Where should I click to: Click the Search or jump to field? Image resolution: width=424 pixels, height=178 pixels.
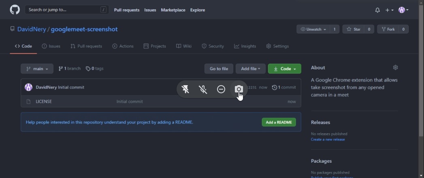pyautogui.click(x=67, y=10)
